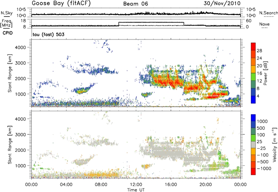Click the '12' value on Power colorbar
This screenshot has width=278, height=192.
(x=259, y=81)
